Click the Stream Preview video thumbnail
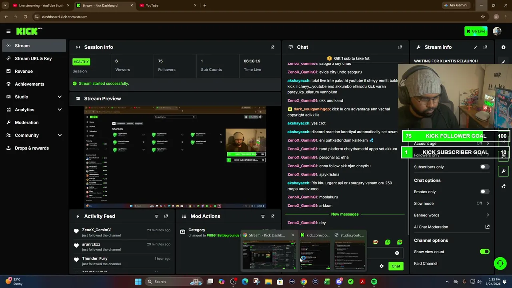 [x=175, y=157]
